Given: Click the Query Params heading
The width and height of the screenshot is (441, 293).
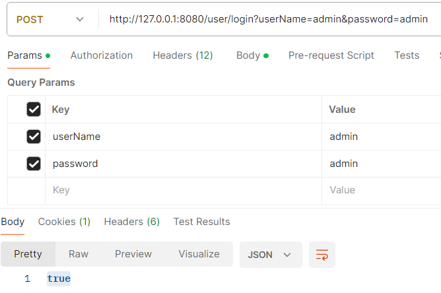Looking at the screenshot, I should (x=41, y=82).
